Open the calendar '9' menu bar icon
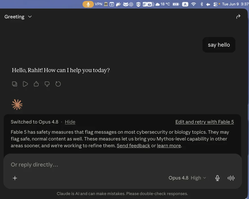Image resolution: width=249 pixels, height=199 pixels. point(112,4)
